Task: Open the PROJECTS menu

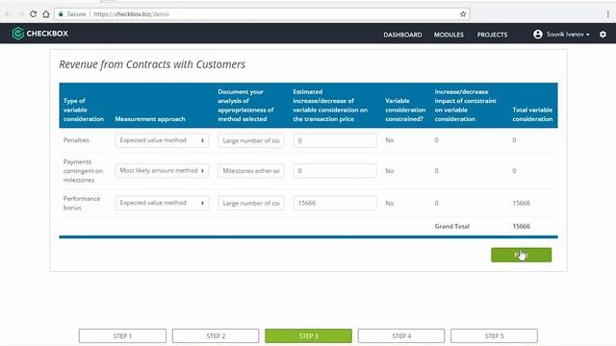Action: 492,35
